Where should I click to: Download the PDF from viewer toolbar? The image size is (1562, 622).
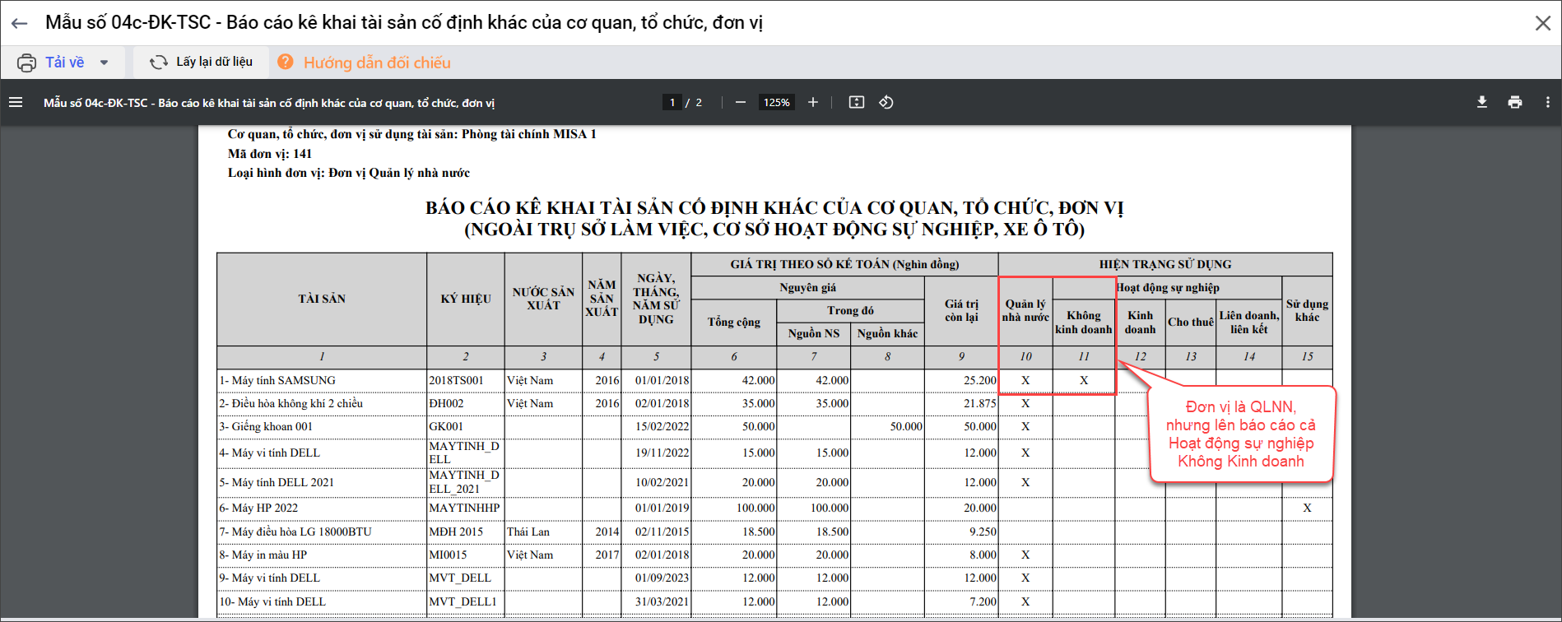1482,102
